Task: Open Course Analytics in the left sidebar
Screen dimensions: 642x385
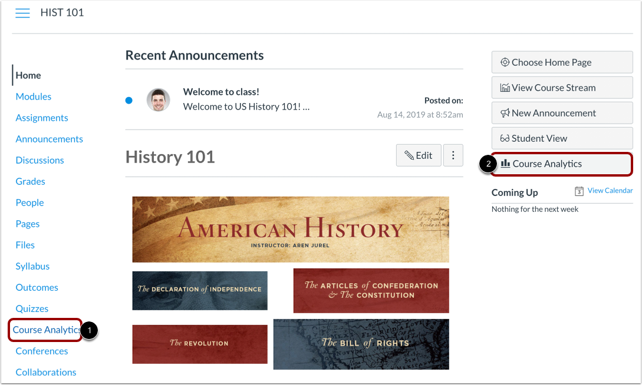Action: 46,330
